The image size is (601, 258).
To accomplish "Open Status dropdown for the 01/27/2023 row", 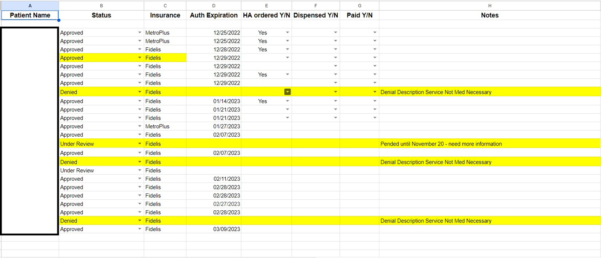I will 140,126.
